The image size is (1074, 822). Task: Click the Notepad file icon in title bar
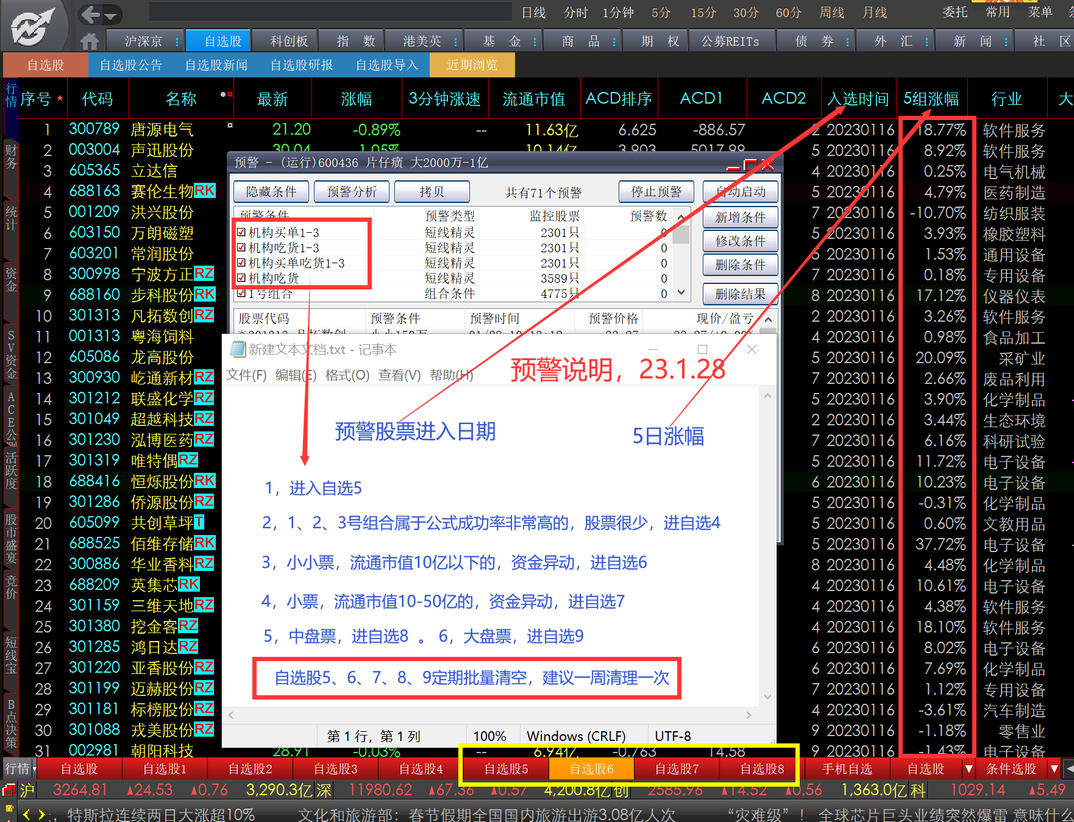point(237,349)
